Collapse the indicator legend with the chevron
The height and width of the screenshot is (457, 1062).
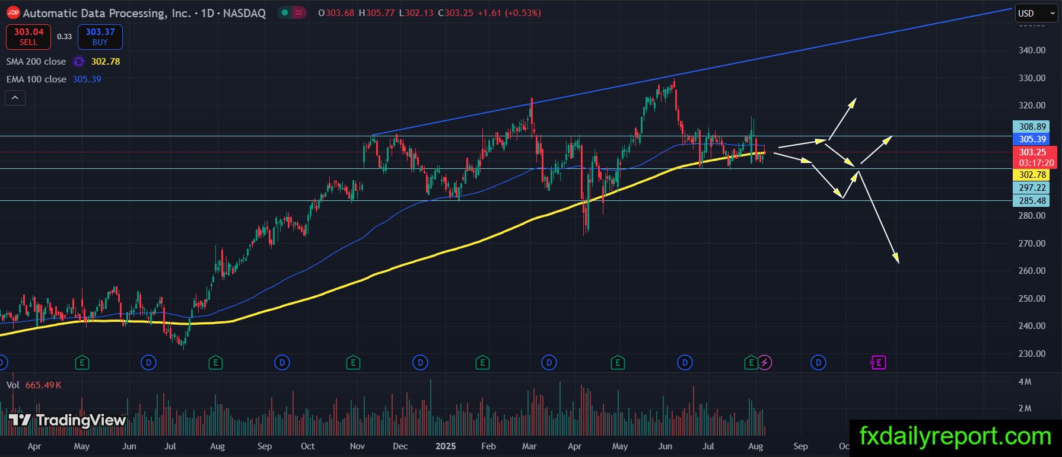15,98
